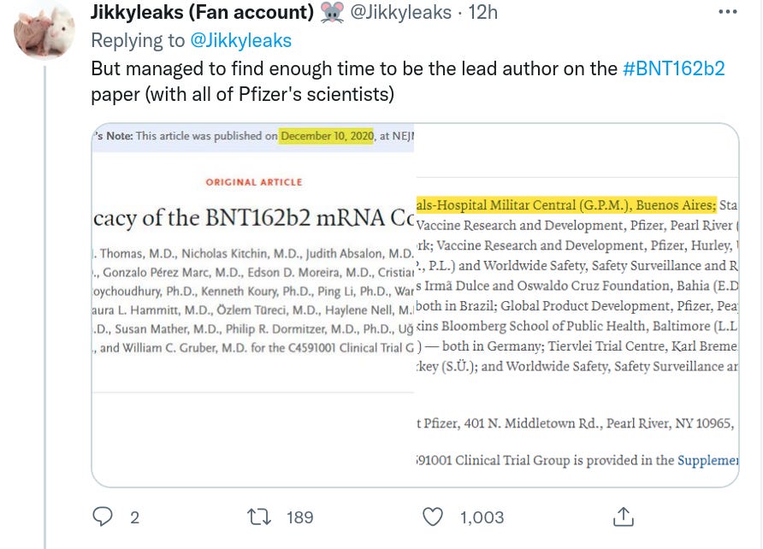Open the more options menu for this tweet
Viewport: 763px width, 549px height.
[728, 11]
